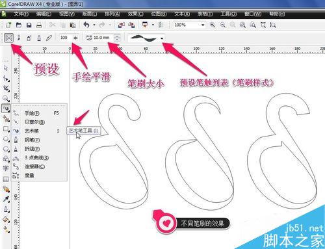Click the Zoom out magnifier icon
The width and height of the screenshot is (325, 249).
click(x=223, y=25)
